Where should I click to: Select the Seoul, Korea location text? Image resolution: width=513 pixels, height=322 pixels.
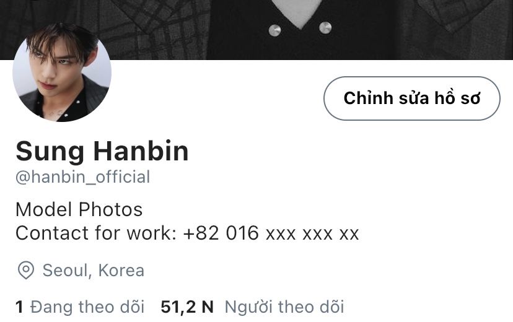93,271
